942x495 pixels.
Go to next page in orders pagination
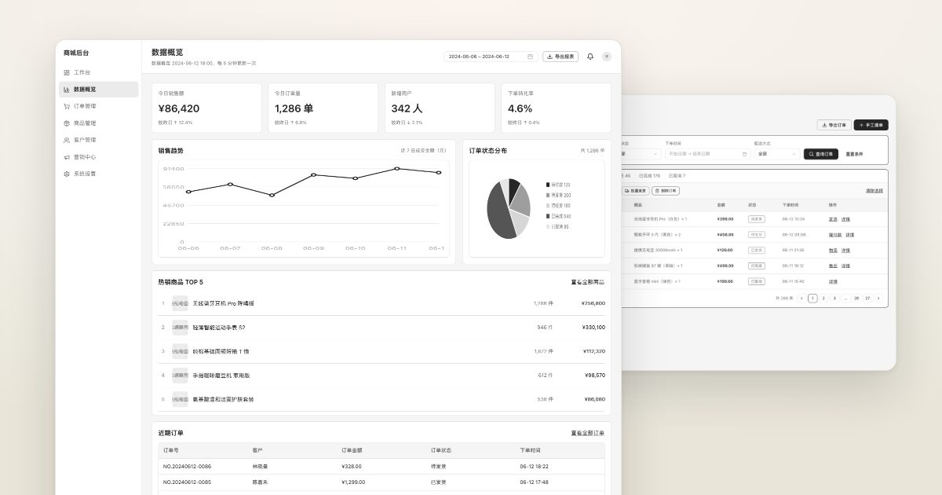click(x=878, y=299)
